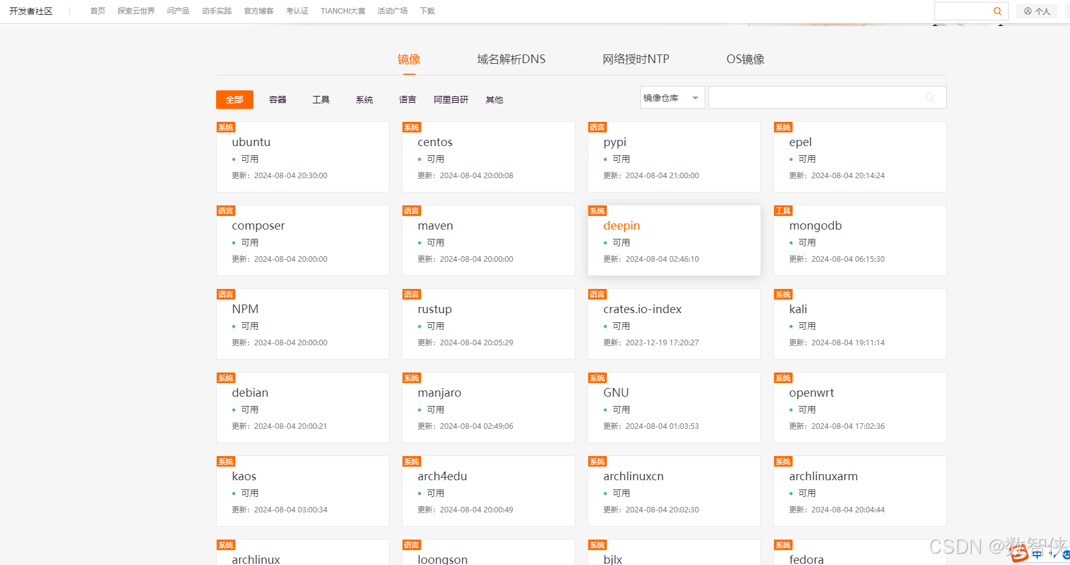Go to 首页 in top navigation
Screen dimensions: 1070x565
[98, 11]
